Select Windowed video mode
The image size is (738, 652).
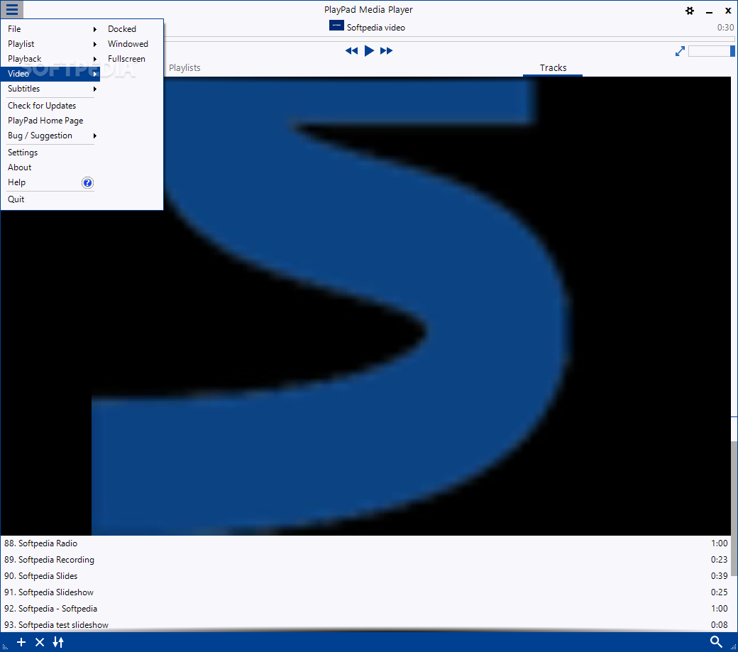click(128, 44)
